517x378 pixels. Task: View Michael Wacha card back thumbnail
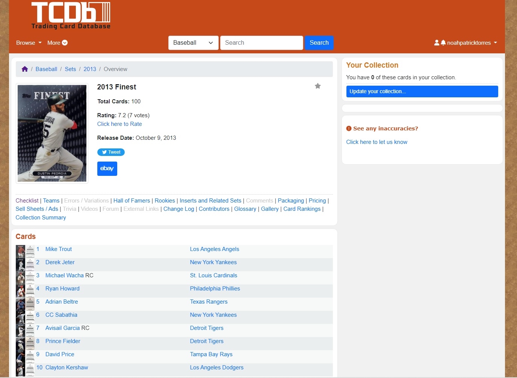tap(30, 278)
